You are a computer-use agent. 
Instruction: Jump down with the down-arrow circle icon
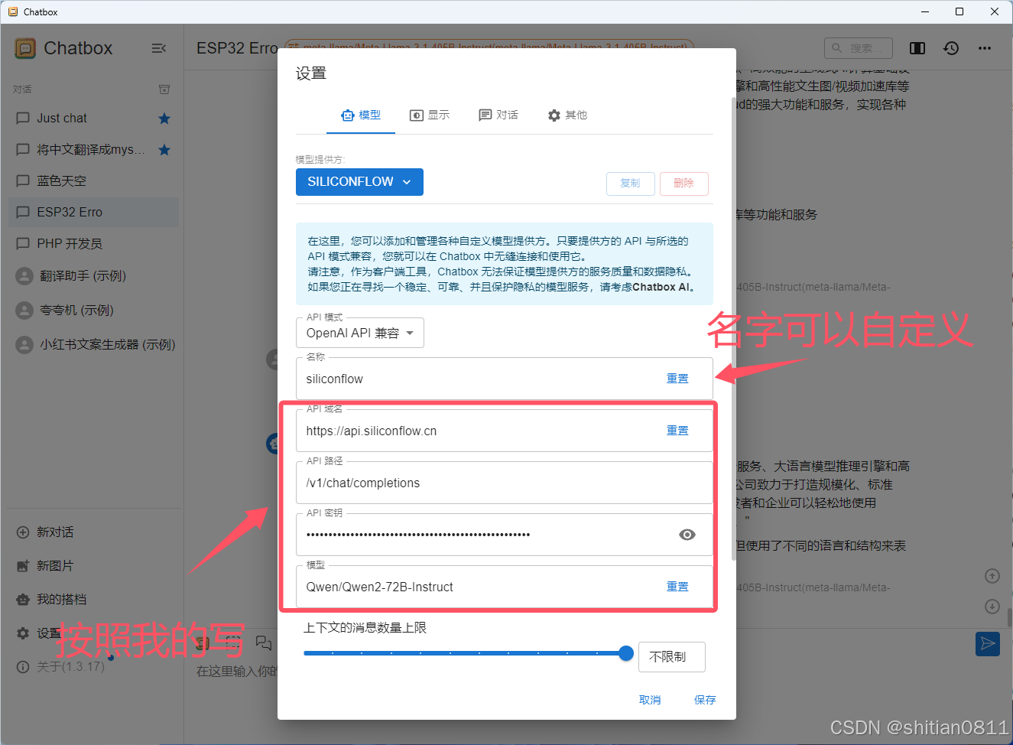(992, 607)
